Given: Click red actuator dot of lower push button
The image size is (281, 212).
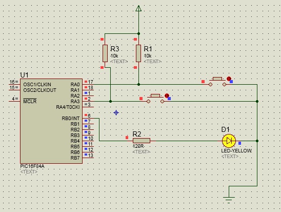Looking at the screenshot, I should (x=167, y=95).
